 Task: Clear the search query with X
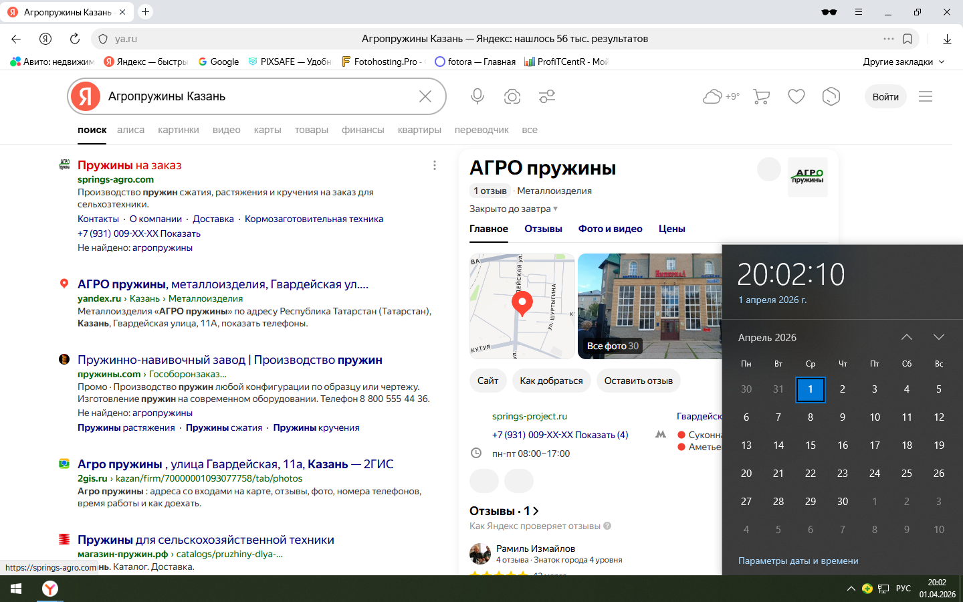tap(425, 96)
